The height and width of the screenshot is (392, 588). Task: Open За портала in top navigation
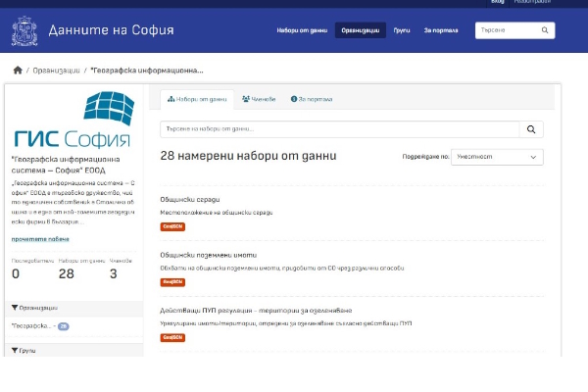point(441,30)
